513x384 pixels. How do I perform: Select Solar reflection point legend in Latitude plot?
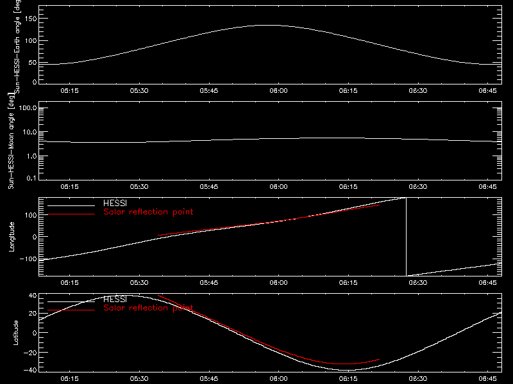point(148,308)
